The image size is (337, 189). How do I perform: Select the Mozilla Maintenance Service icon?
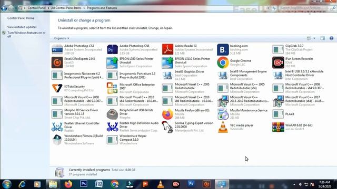click(x=223, y=114)
